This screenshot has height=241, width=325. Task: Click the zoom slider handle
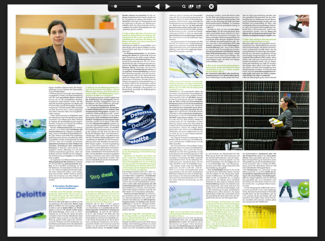point(116,6)
